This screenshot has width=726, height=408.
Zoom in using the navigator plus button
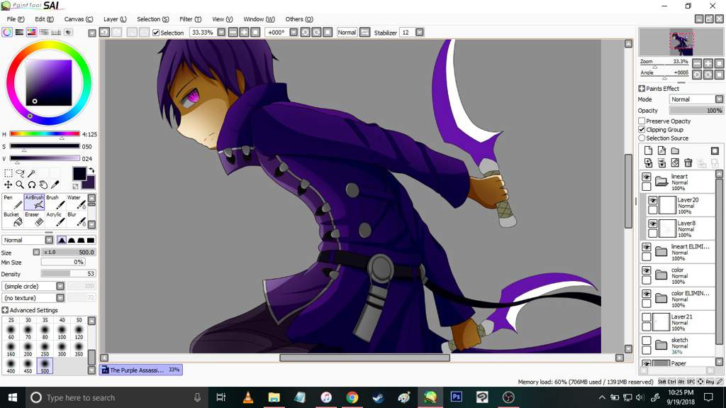tap(708, 63)
